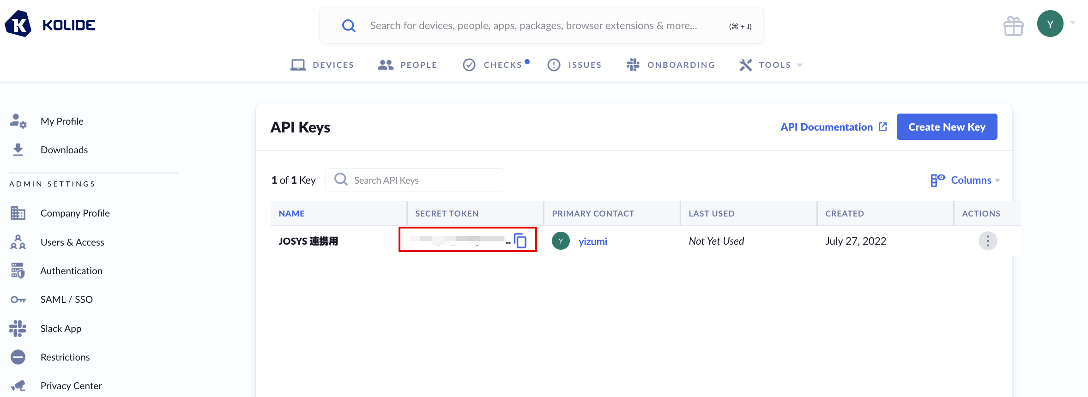Open Users & Access settings
1088x397 pixels.
(x=72, y=242)
